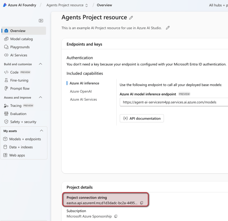
Task: Copy the project connection string
Action: click(x=142, y=203)
